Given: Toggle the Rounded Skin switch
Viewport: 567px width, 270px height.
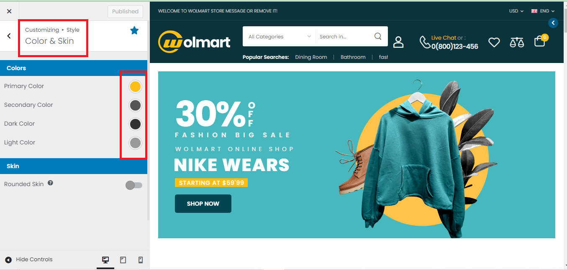Looking at the screenshot, I should (134, 185).
